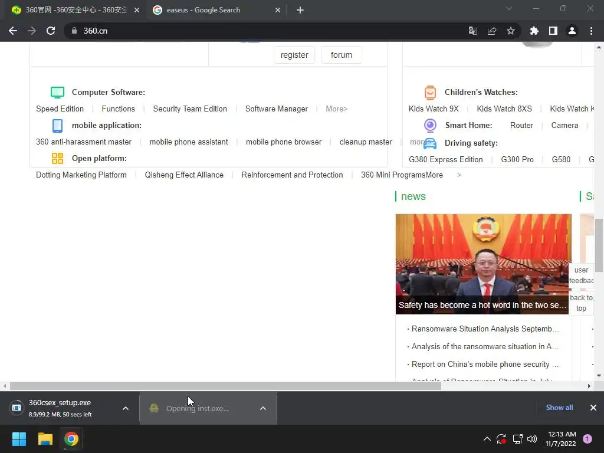Screen dimensions: 604x453
Task: Open the Chrome profile avatar
Action: tap(572, 31)
